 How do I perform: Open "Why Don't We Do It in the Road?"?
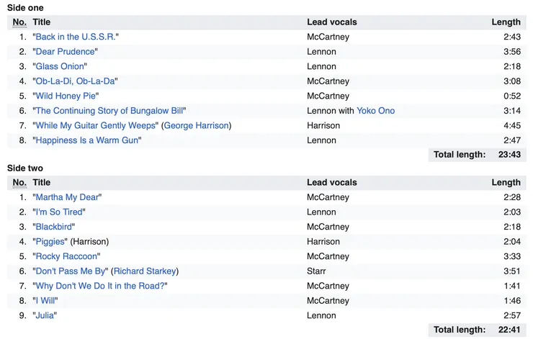coord(100,286)
